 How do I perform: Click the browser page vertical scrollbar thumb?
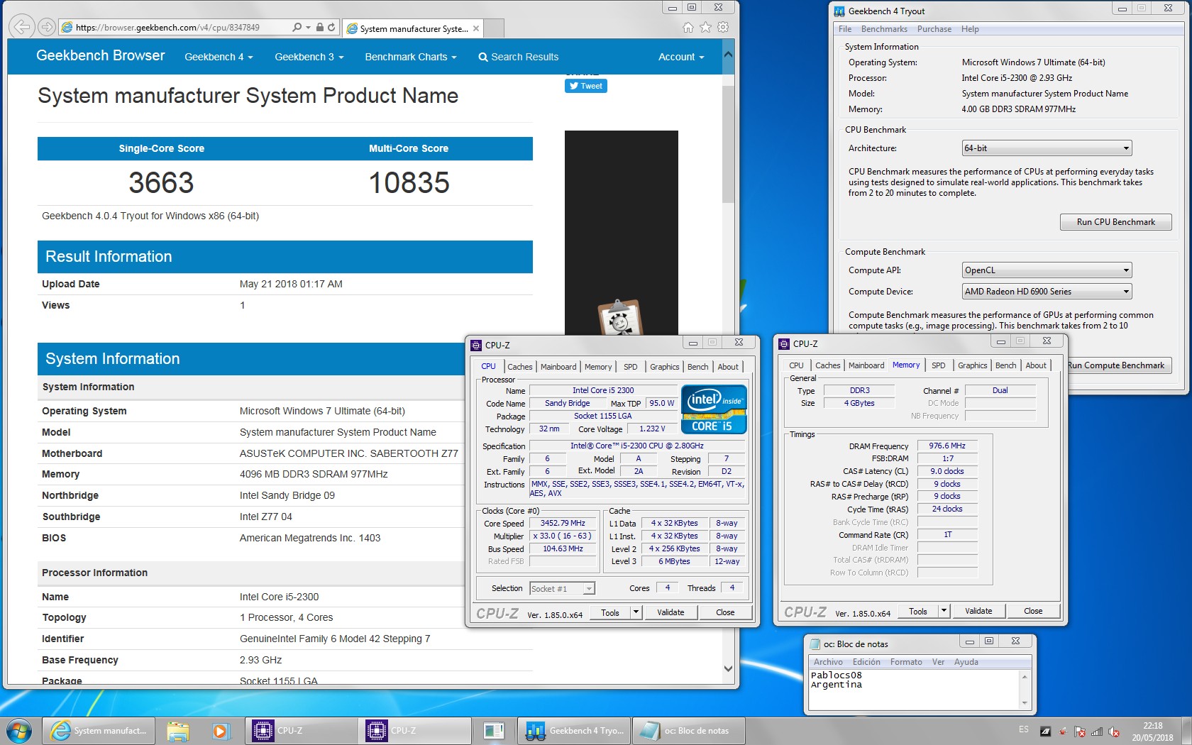[728, 145]
